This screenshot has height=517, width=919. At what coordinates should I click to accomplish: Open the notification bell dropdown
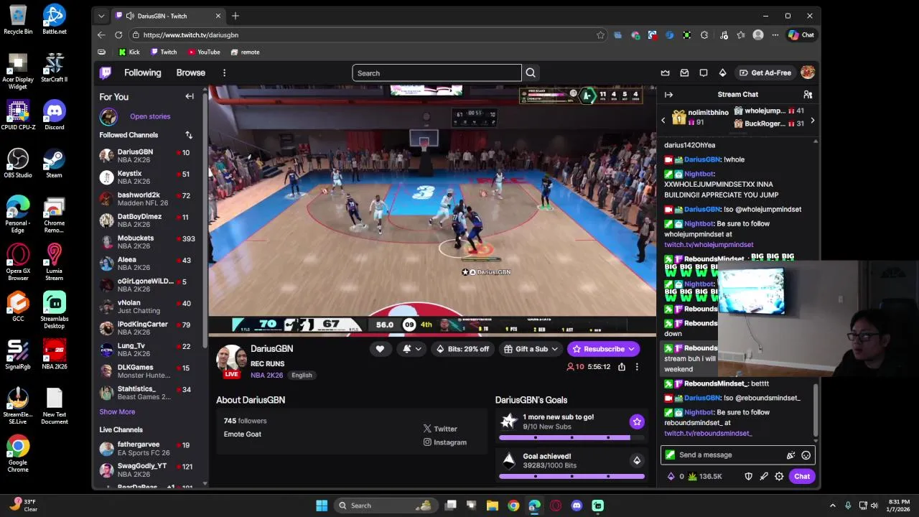[x=412, y=349]
